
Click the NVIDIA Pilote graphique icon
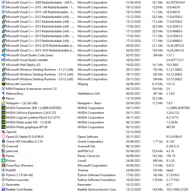point(3,127)
